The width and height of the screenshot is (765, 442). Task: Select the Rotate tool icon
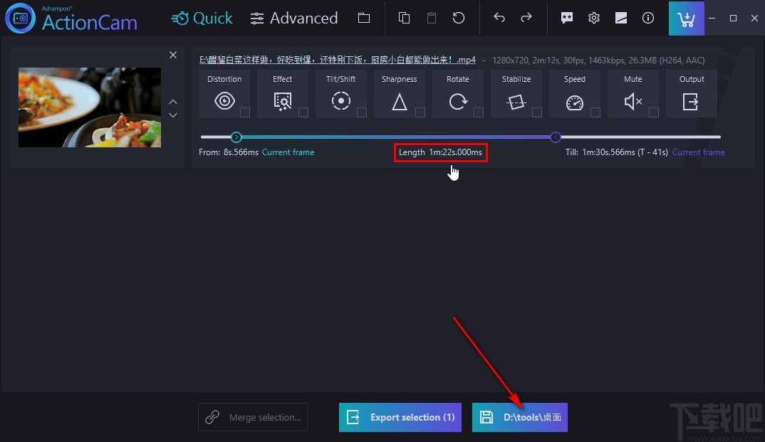click(x=457, y=101)
